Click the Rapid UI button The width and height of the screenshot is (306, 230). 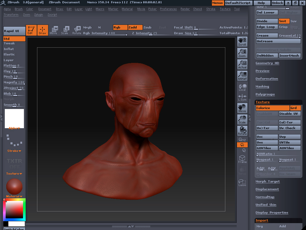tap(14, 31)
